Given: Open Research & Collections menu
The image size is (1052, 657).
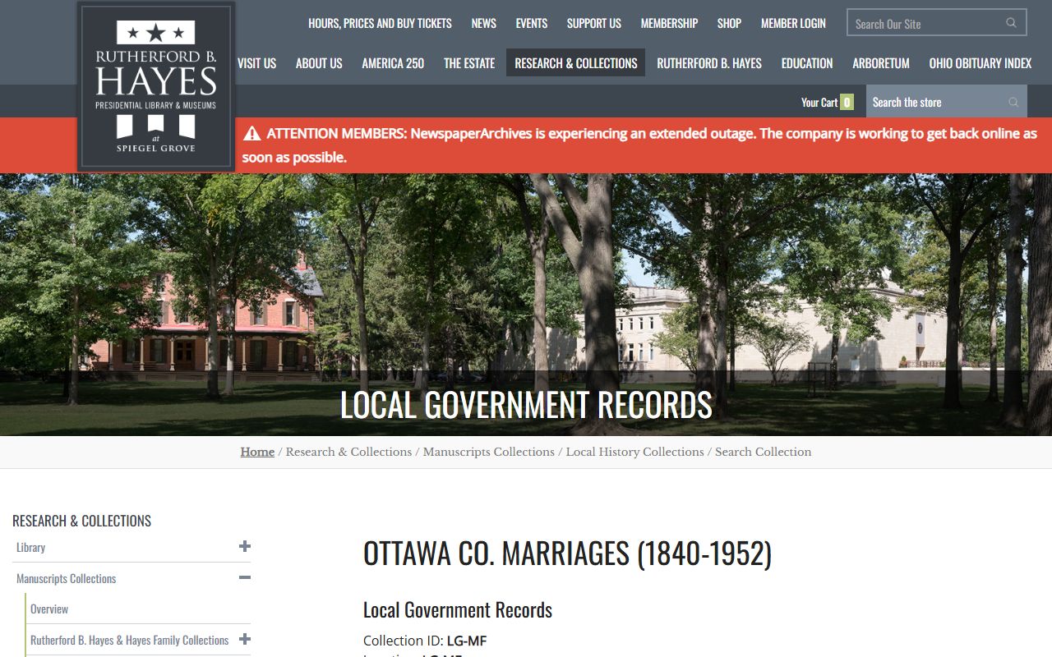Looking at the screenshot, I should pyautogui.click(x=575, y=63).
